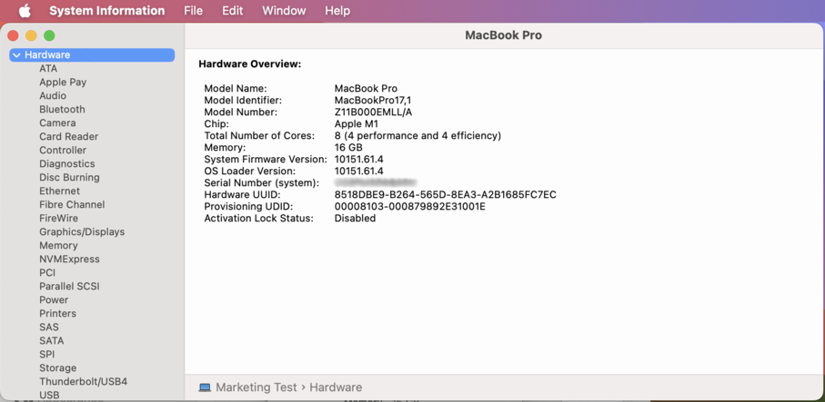The height and width of the screenshot is (402, 825).
Task: Select Bluetooth in the sidebar
Action: click(62, 109)
